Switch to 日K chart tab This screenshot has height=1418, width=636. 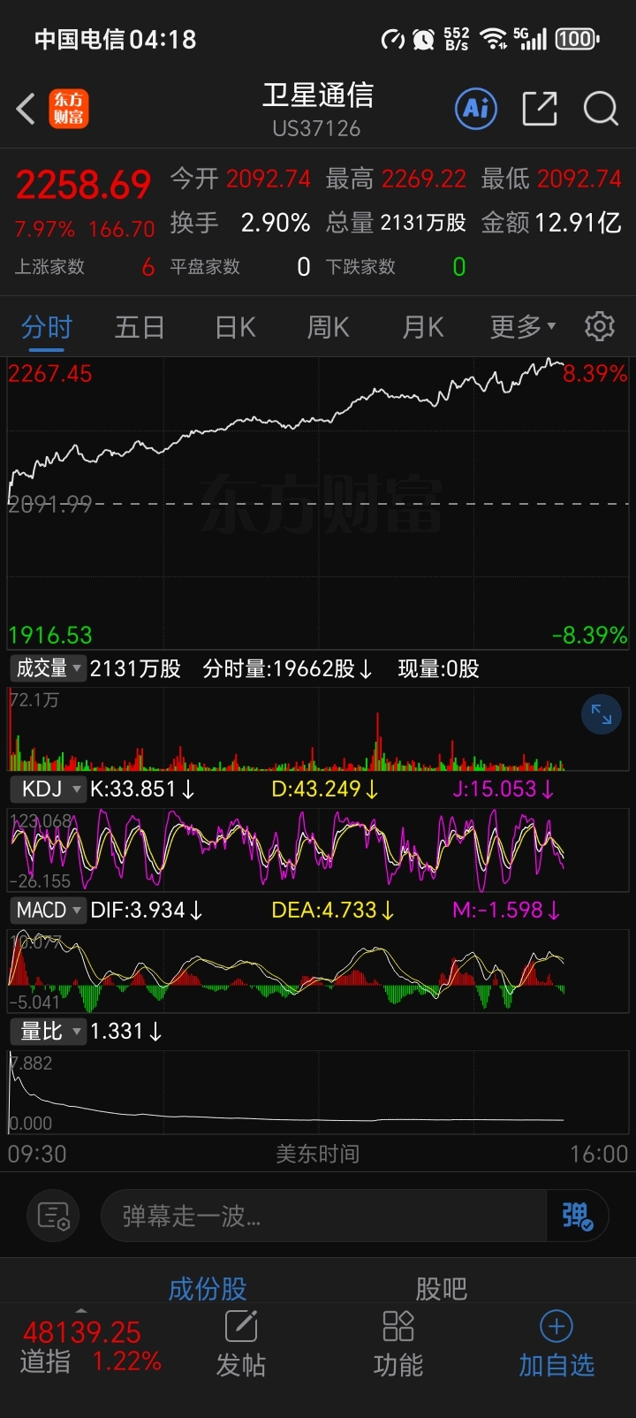[x=235, y=327]
